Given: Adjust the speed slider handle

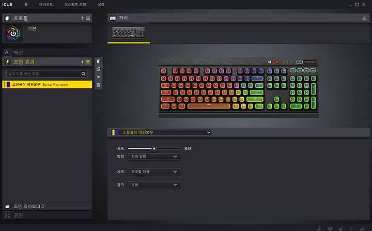Looking at the screenshot, I should tap(154, 149).
